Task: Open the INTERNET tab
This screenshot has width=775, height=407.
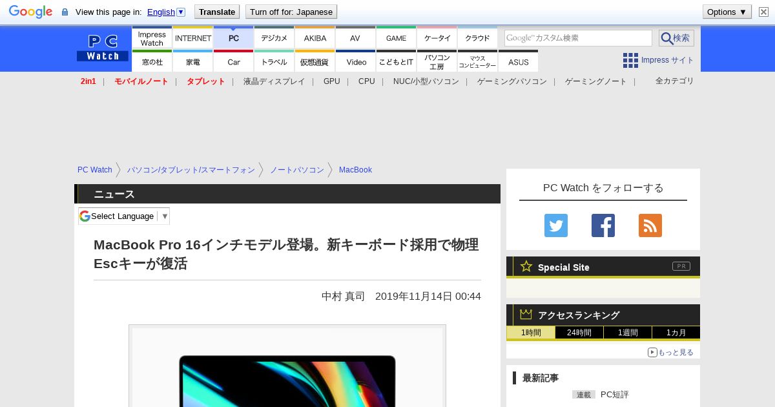Action: 193,38
